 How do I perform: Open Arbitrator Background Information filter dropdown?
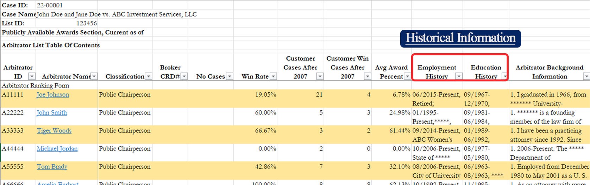[x=586, y=76]
